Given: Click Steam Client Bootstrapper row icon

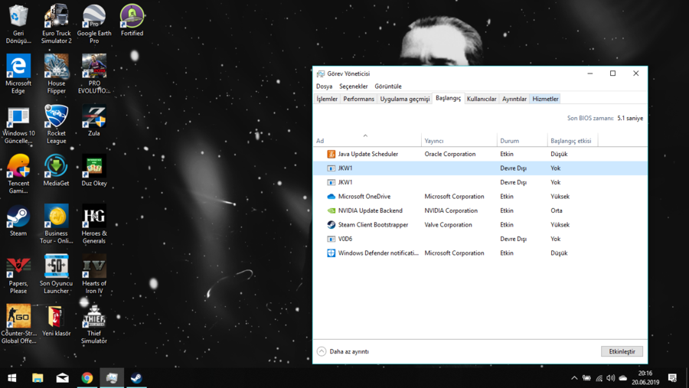Looking at the screenshot, I should [x=331, y=224].
